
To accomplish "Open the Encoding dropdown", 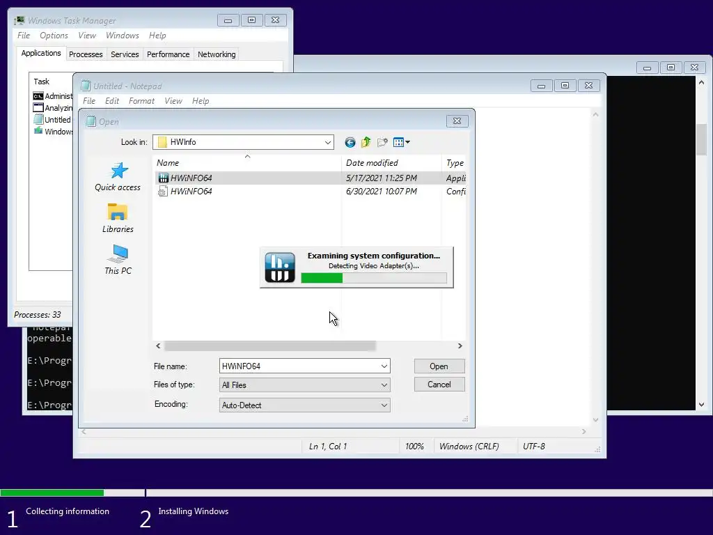I will 305,405.
